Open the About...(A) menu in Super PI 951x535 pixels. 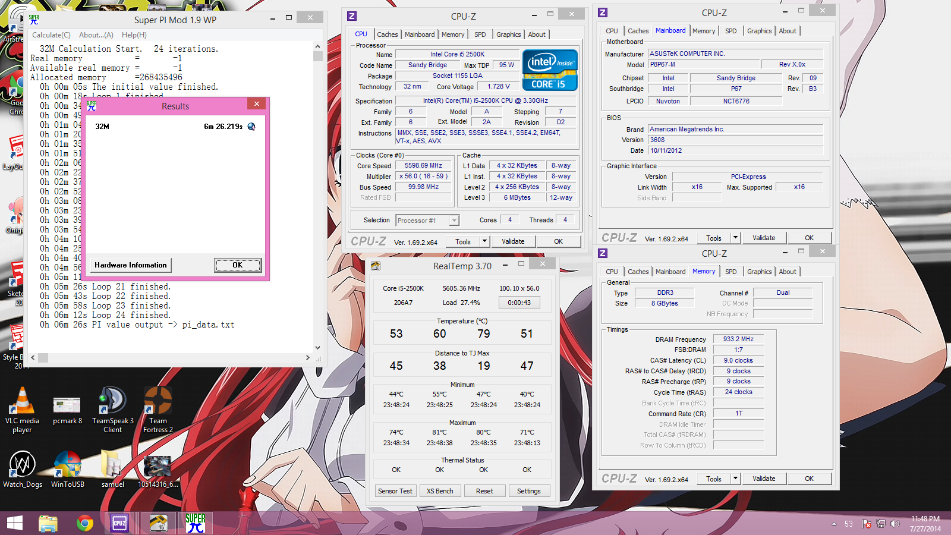tap(96, 35)
